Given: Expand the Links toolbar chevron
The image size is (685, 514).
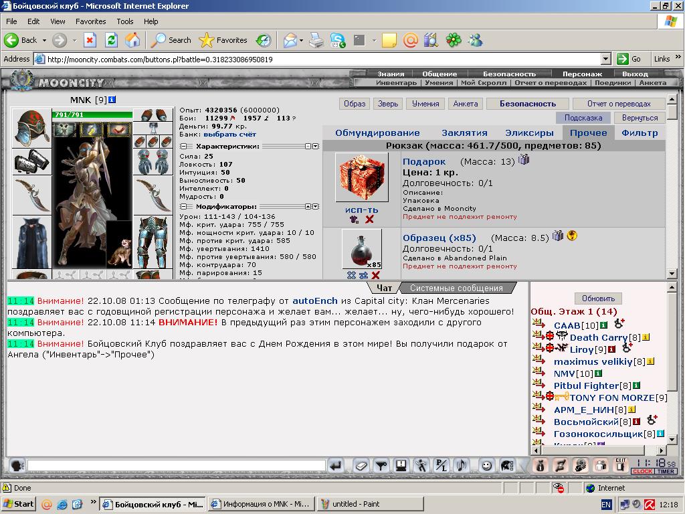Looking at the screenshot, I should pyautogui.click(x=678, y=57).
